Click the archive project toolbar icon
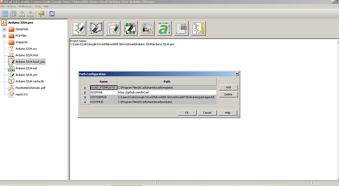 pos(41,14)
